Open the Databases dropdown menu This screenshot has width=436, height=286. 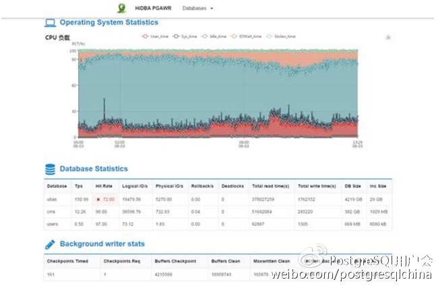coord(198,8)
